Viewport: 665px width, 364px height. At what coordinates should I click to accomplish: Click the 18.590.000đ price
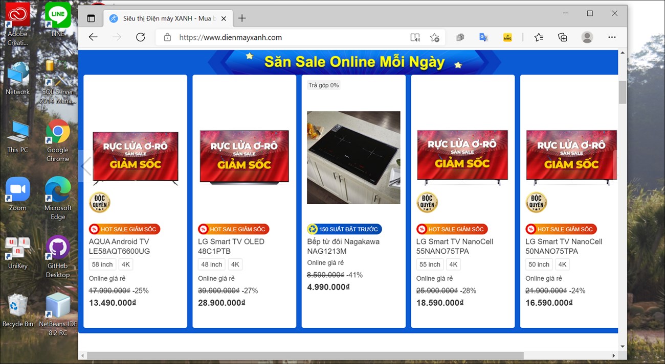coord(440,303)
